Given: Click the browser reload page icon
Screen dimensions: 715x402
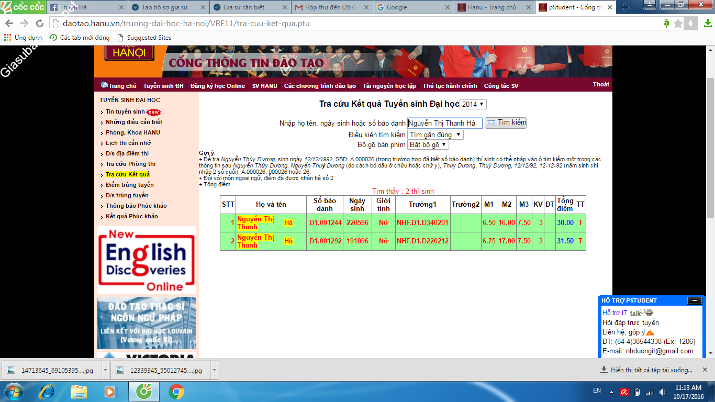Looking at the screenshot, I should (40, 24).
